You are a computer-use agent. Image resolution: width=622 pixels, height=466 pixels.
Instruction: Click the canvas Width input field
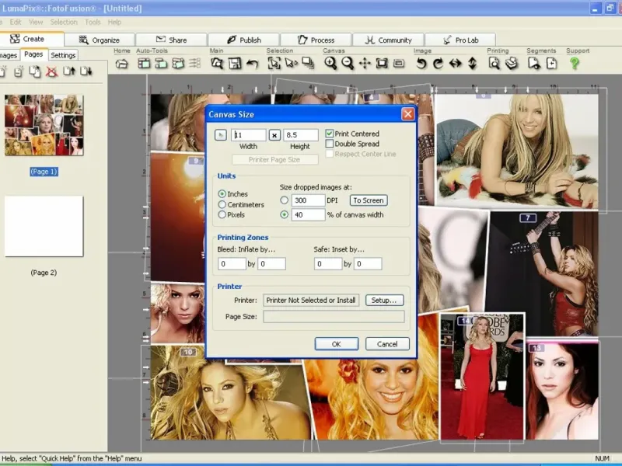coord(249,134)
